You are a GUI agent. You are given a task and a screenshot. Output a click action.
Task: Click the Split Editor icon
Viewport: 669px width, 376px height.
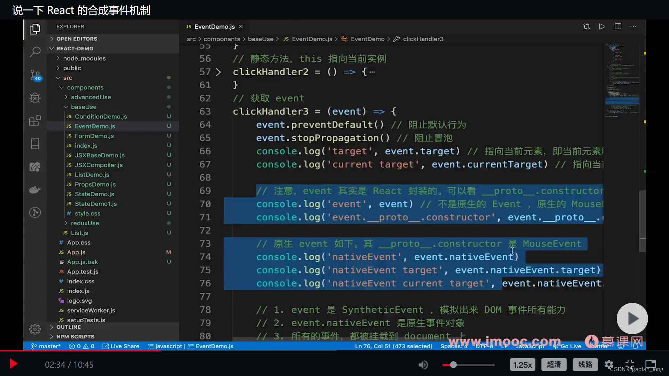tap(618, 26)
